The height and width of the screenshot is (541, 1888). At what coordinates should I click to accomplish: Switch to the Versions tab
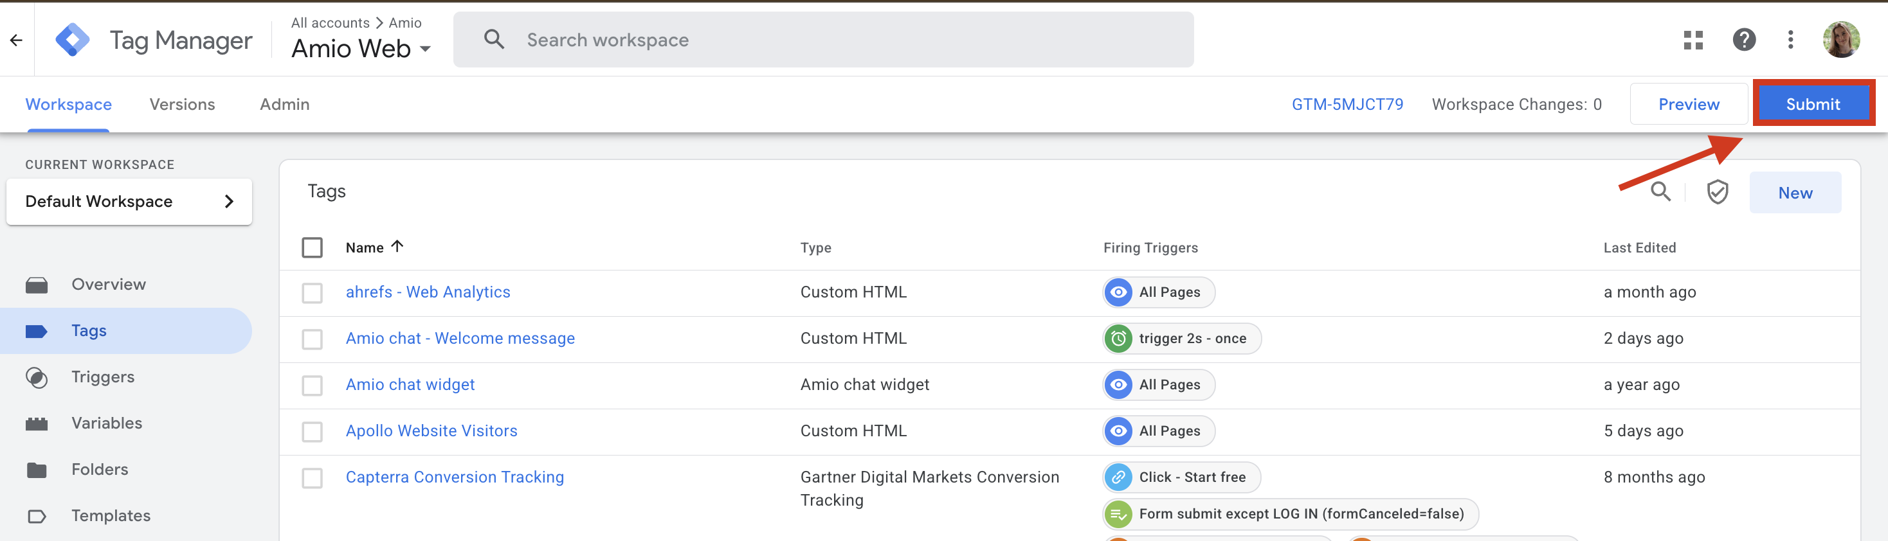pyautogui.click(x=182, y=105)
